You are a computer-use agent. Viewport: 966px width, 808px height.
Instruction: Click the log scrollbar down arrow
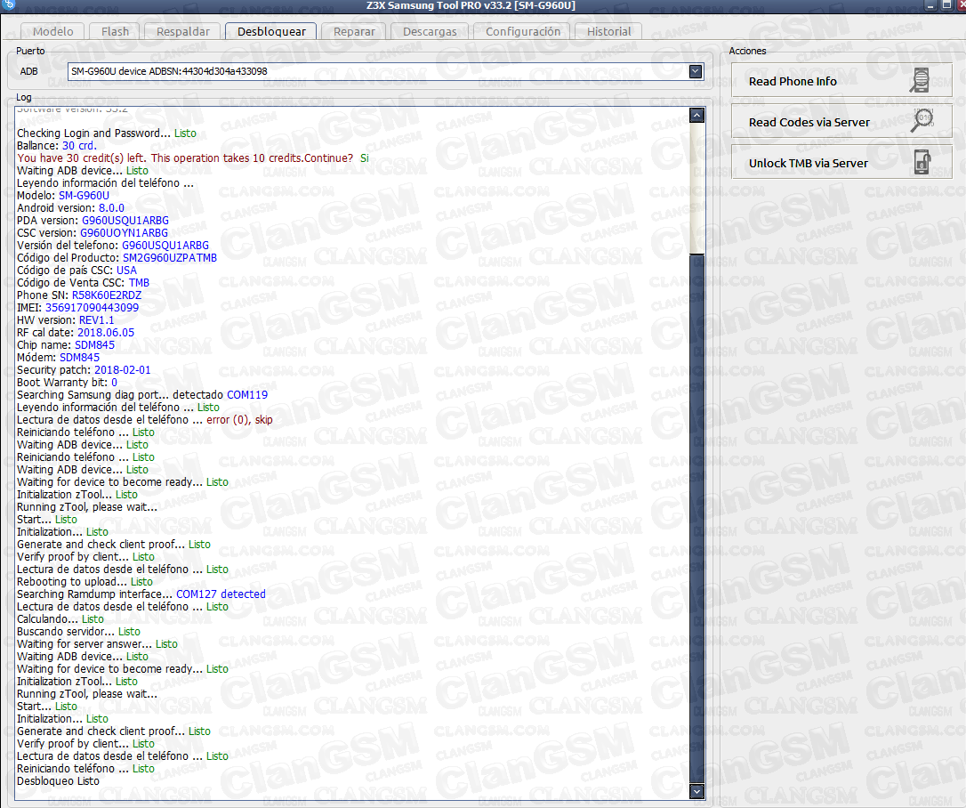tap(696, 791)
